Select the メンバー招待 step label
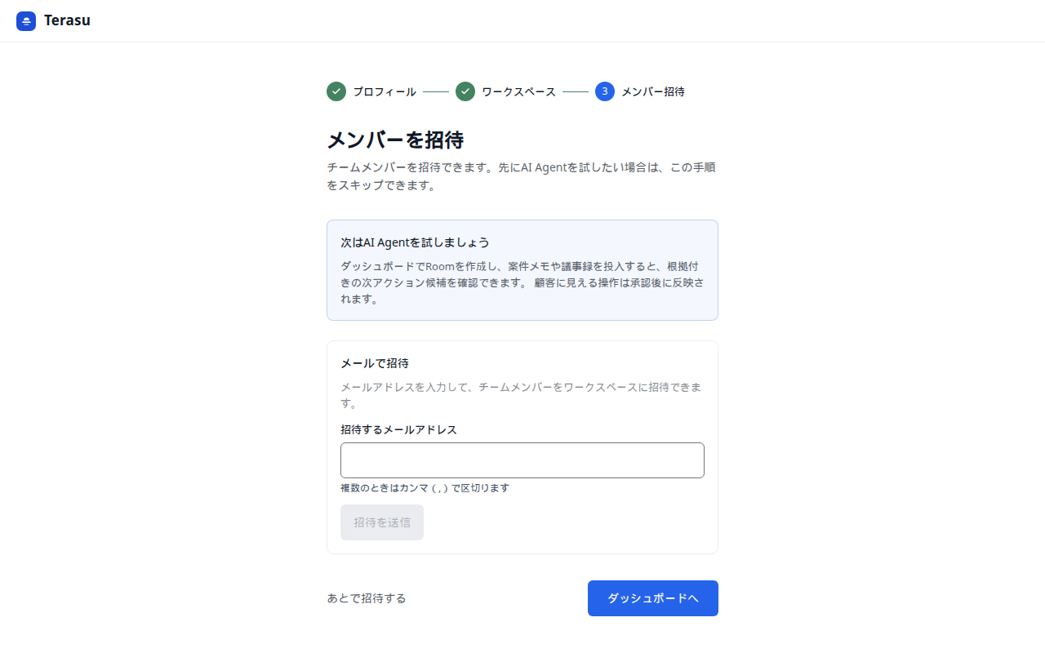The width and height of the screenshot is (1045, 653). (x=653, y=91)
